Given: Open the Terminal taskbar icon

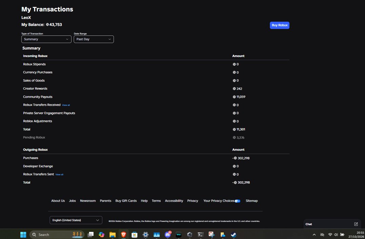Looking at the screenshot, I should (200, 235).
